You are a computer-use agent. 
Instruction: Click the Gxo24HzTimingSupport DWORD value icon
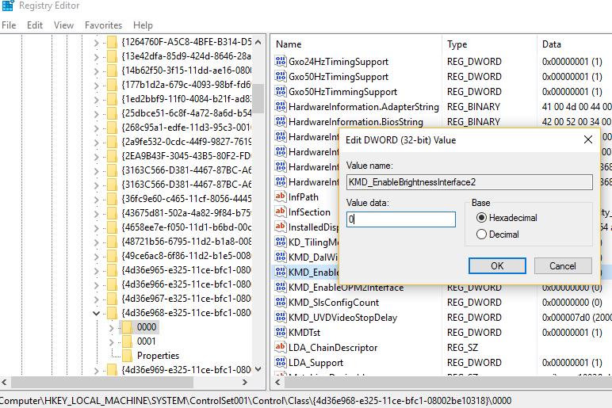tap(280, 62)
